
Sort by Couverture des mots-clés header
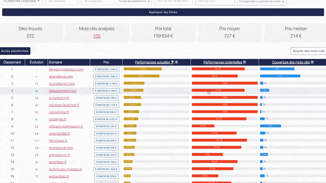[291, 62]
